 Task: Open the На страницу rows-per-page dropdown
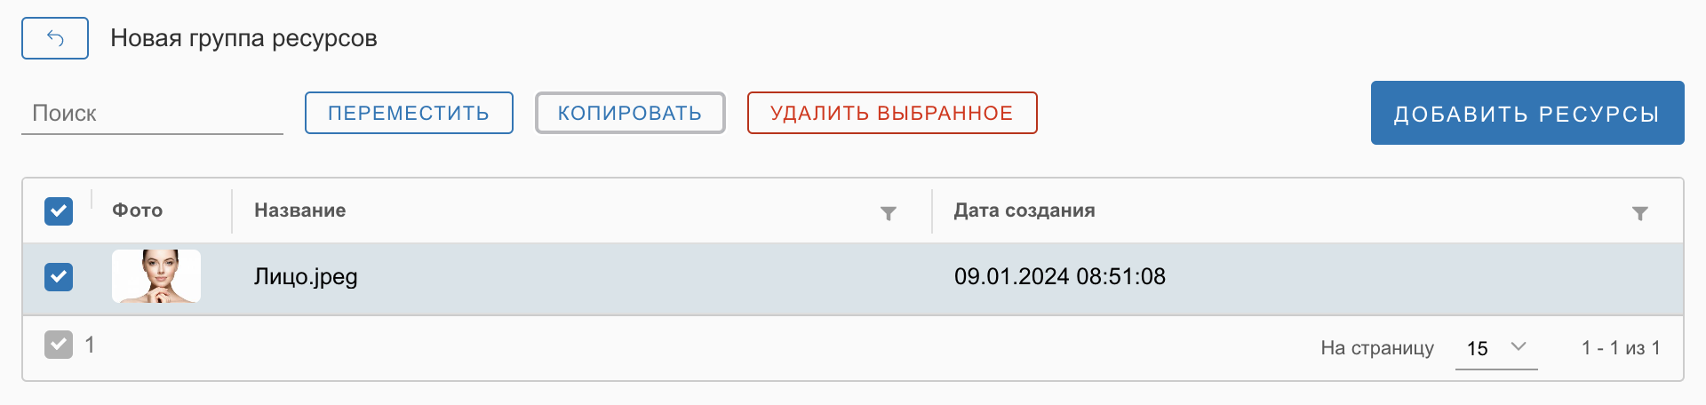tap(1496, 348)
